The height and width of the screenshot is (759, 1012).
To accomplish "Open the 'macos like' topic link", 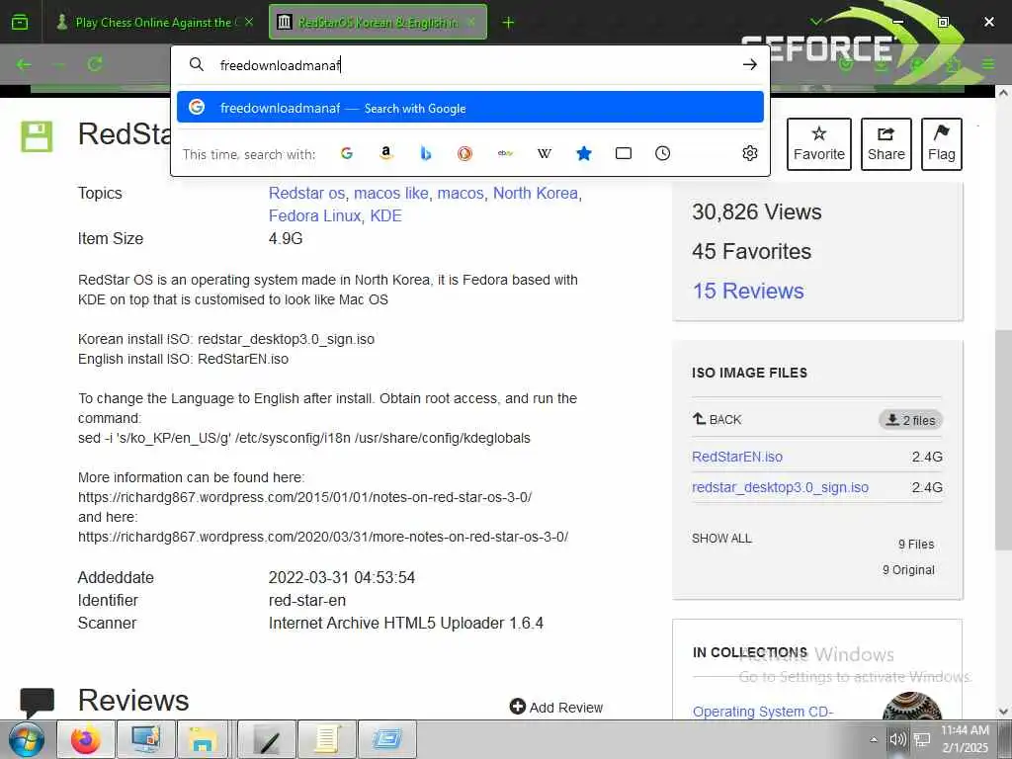I will point(391,193).
